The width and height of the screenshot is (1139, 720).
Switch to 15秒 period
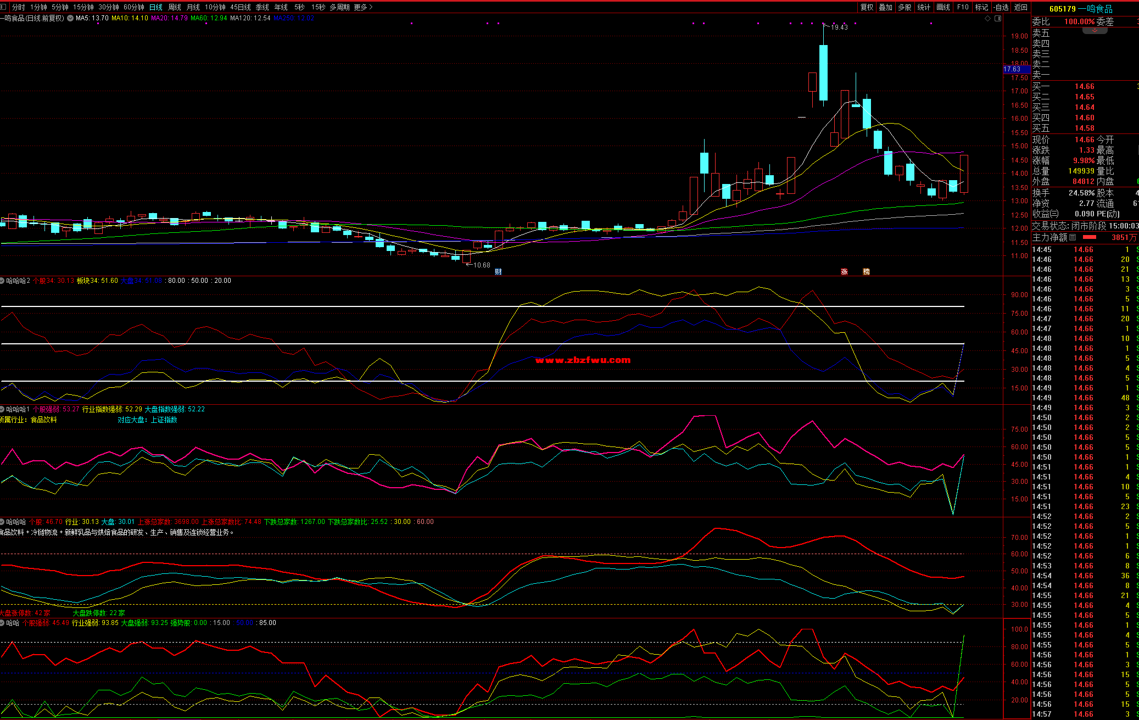coord(318,7)
